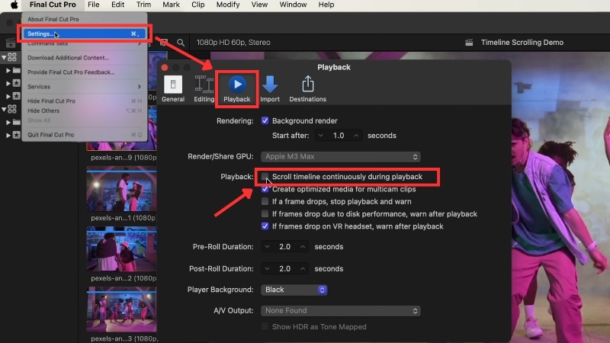The height and width of the screenshot is (343, 610).
Task: Switch to the General settings pane
Action: point(173,89)
